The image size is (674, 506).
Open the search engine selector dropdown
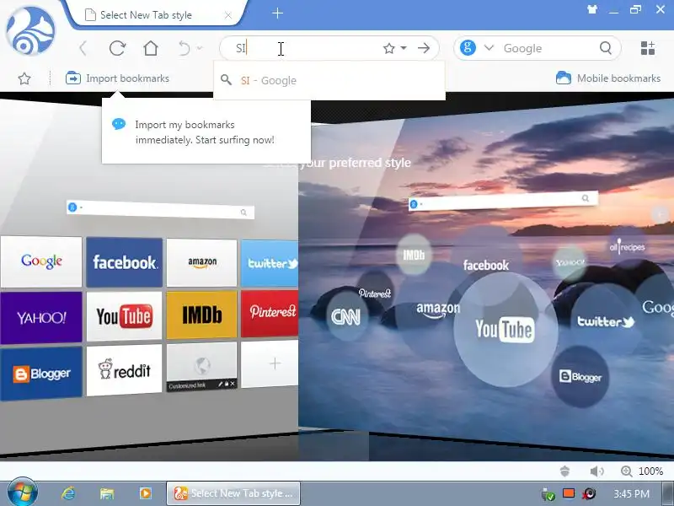point(489,48)
